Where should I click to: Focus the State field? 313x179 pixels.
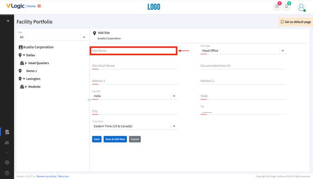pos(243,96)
